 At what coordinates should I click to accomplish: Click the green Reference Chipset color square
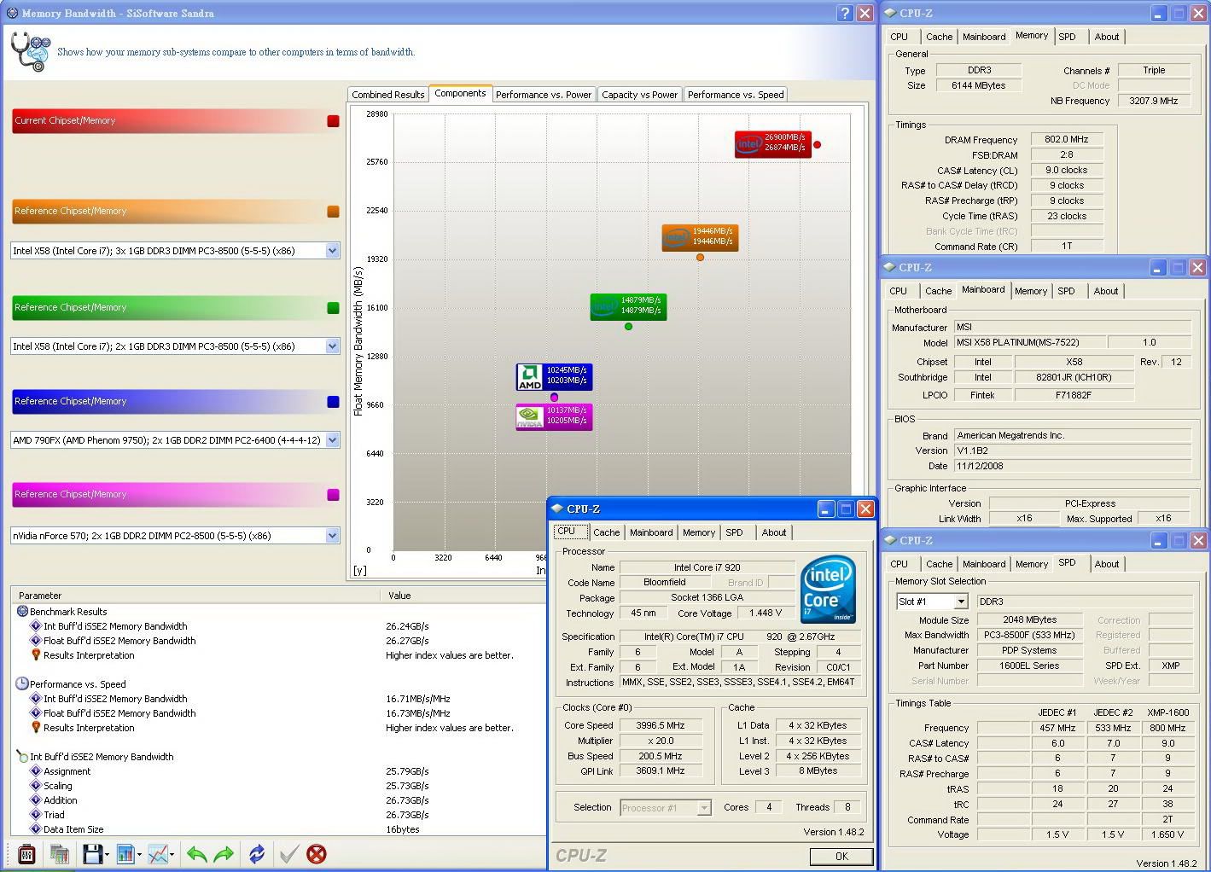(x=333, y=308)
